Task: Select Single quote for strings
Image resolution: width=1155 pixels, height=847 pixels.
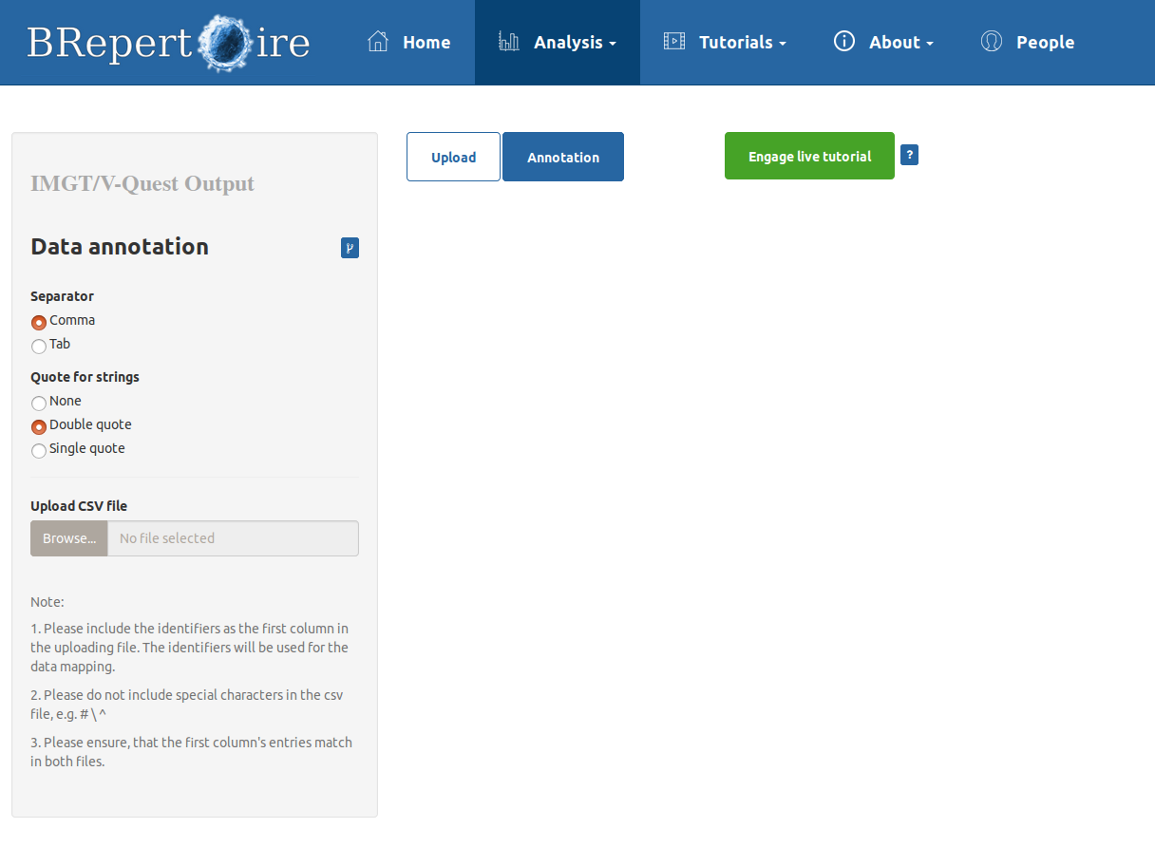Action: coord(39,450)
